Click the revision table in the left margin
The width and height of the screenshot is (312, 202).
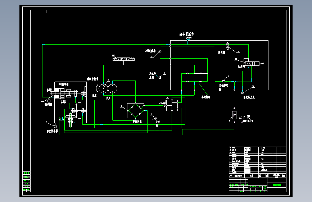pos(27,181)
